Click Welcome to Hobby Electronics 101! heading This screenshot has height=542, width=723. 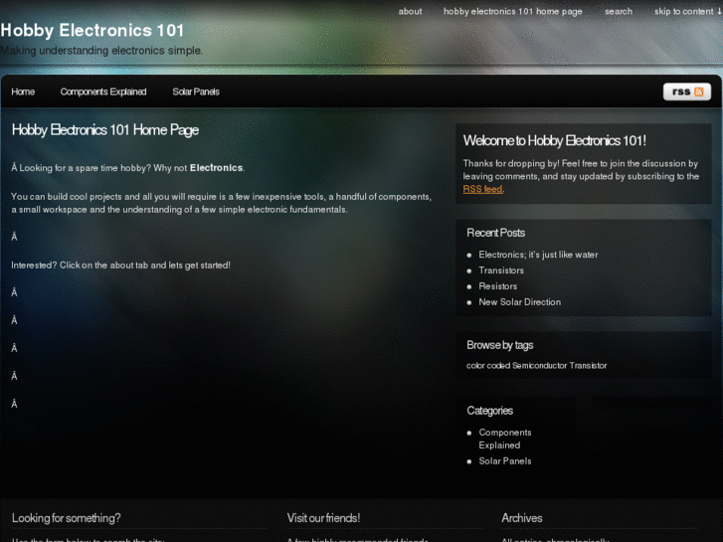(554, 140)
